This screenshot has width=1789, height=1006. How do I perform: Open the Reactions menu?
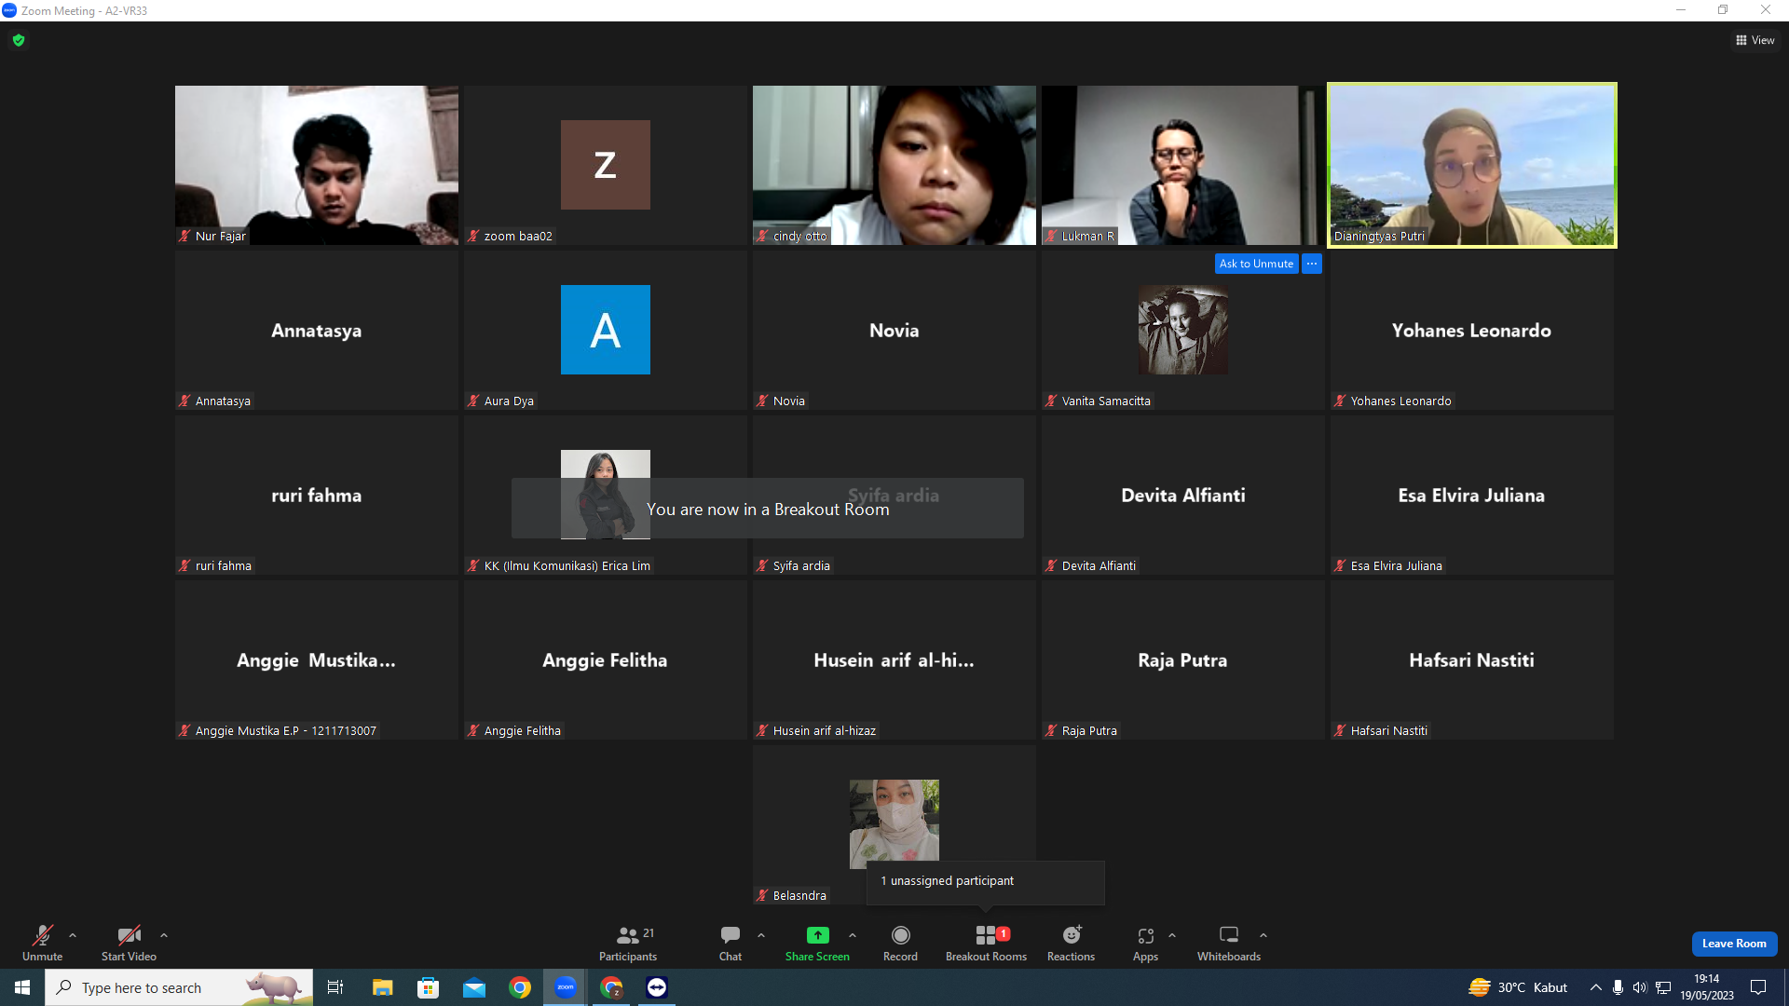pyautogui.click(x=1072, y=943)
